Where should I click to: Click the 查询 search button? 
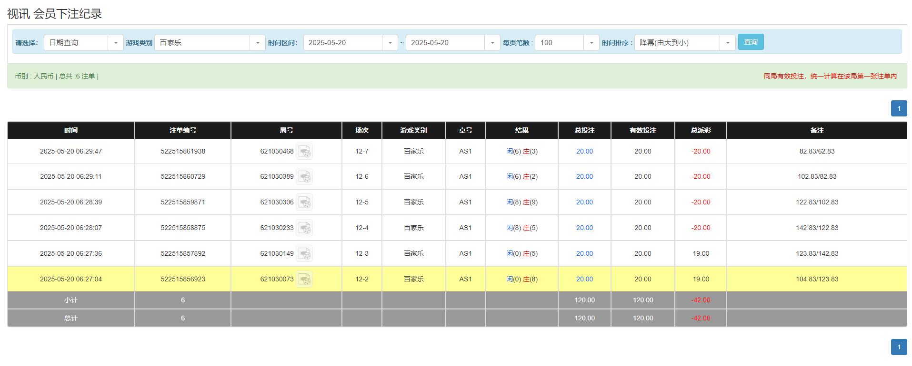[751, 42]
